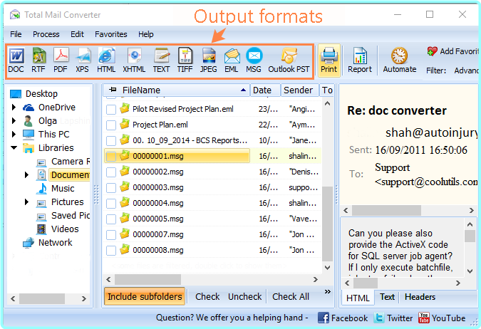Open the File menu
481x329 pixels.
click(x=16, y=34)
